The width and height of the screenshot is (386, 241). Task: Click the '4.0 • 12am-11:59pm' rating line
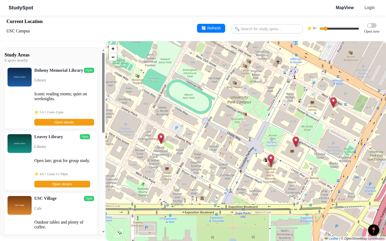point(51,174)
